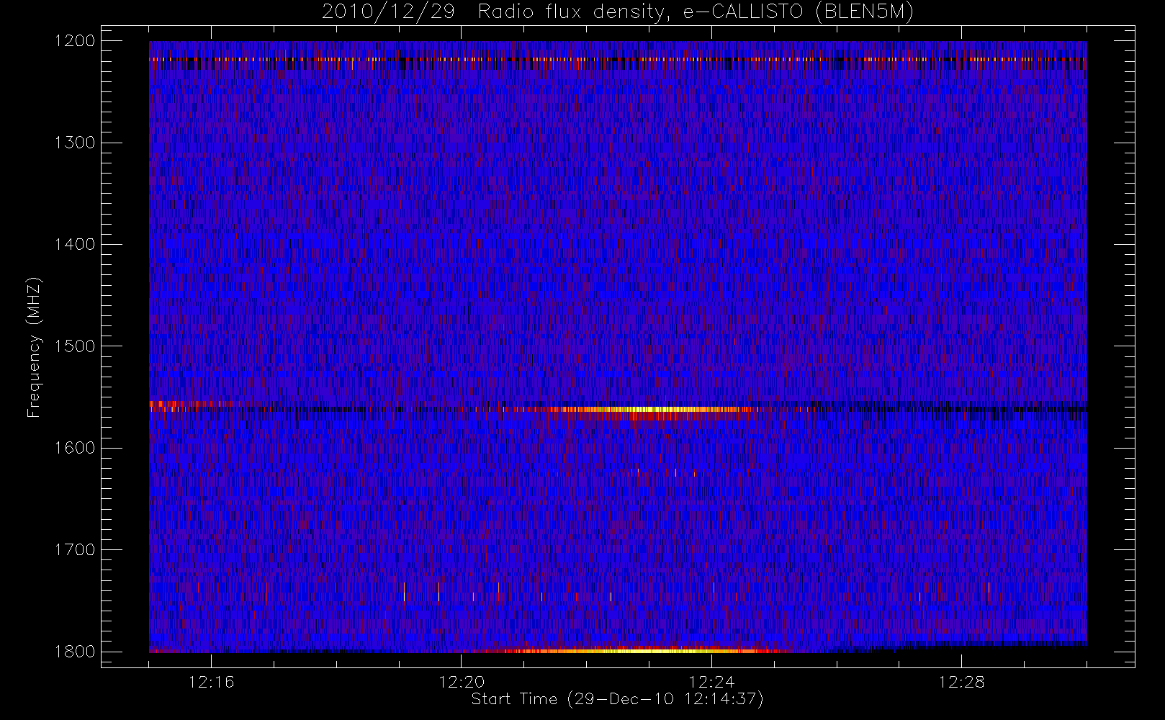Click the 12:16 time tick label
Viewport: 1165px width, 720px height.
pos(211,682)
